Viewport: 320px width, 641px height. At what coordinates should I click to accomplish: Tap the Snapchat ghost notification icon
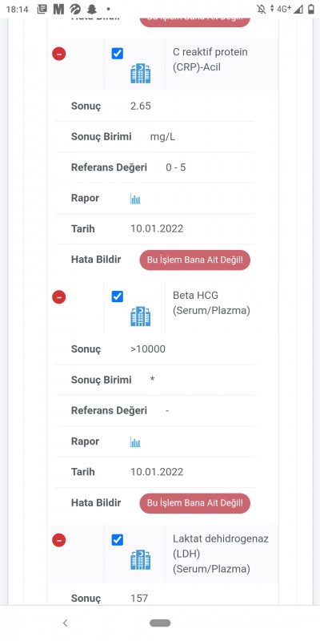click(x=91, y=9)
